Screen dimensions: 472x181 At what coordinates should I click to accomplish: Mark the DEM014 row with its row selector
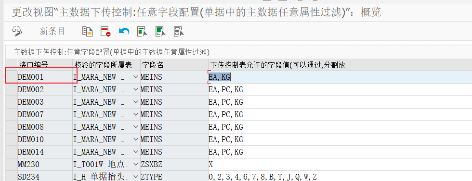pos(12,152)
